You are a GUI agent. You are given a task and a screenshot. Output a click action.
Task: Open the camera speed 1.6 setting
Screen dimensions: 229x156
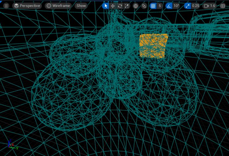[x=210, y=6]
